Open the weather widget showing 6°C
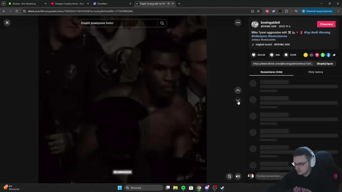Viewport: 342px width, 192px height. pos(11,188)
